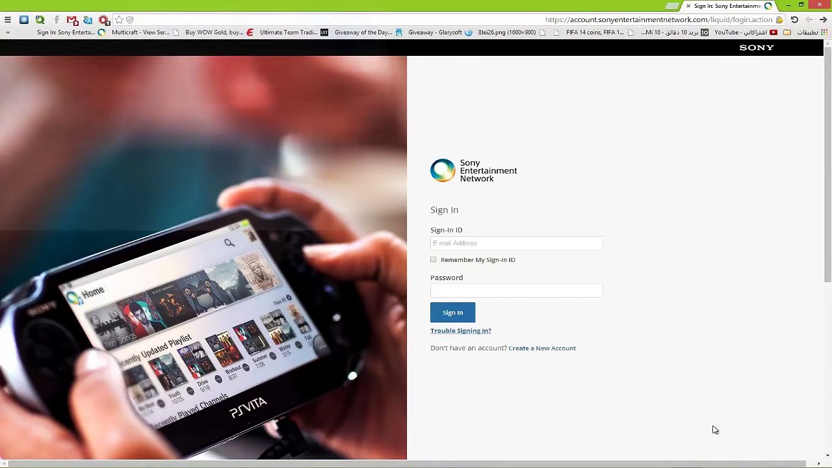Open the bookmarks folder icon
Image resolution: width=832 pixels, height=468 pixels.
click(x=787, y=32)
